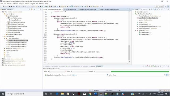Click Filter Stack Trace icon in Failure Trace
Viewport: 170px width, 96px height.
tap(167, 75)
